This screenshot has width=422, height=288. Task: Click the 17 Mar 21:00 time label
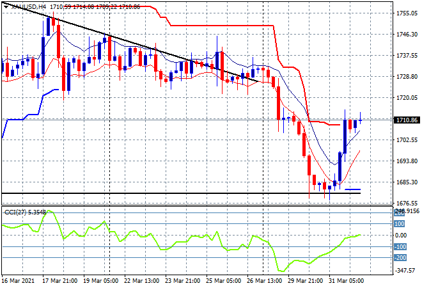[x=59, y=281]
